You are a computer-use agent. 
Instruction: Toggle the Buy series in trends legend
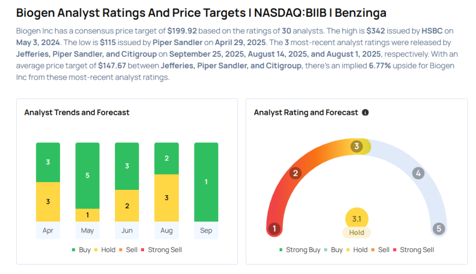point(81,250)
